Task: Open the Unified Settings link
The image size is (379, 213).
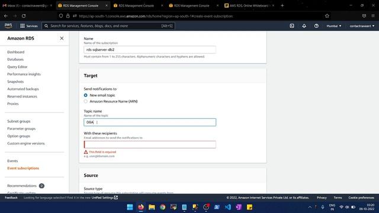Action: [104, 198]
